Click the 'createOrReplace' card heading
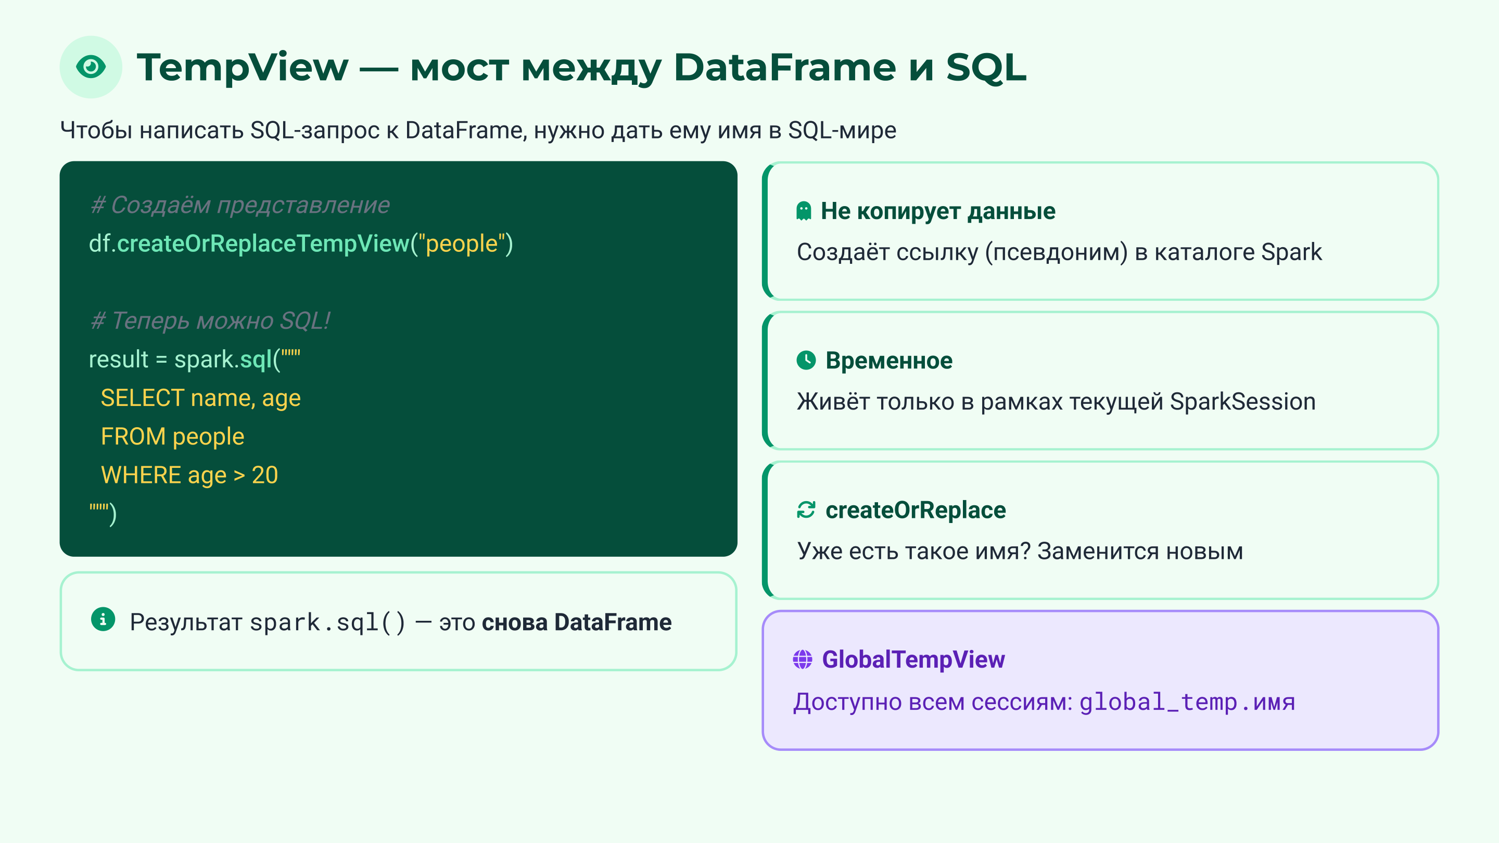1499x843 pixels. tap(916, 509)
